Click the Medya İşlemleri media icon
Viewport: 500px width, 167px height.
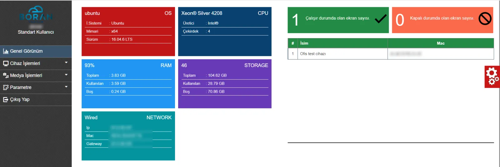point(6,76)
